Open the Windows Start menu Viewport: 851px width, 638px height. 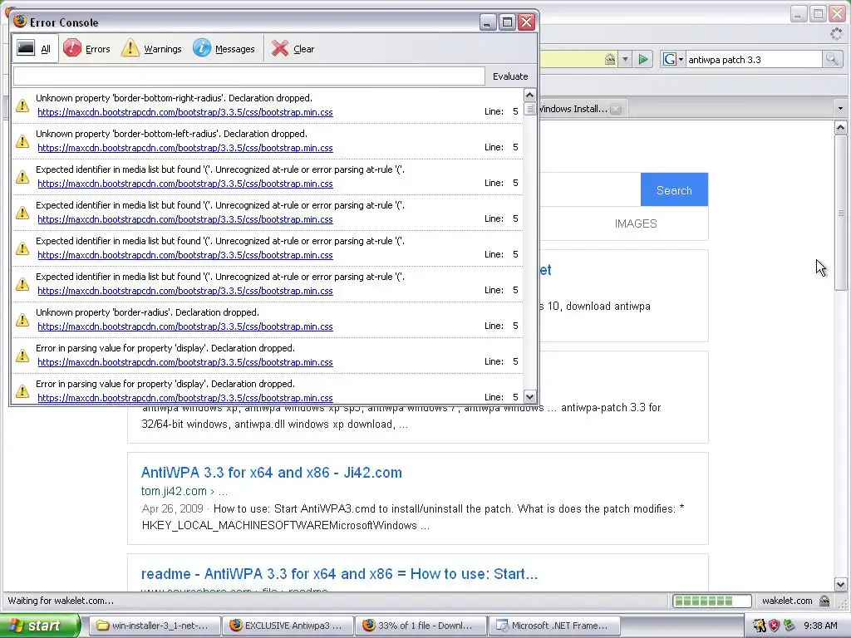[39, 626]
